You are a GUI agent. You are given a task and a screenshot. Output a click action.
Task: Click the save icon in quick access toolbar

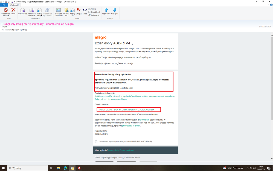(x=6, y=2)
